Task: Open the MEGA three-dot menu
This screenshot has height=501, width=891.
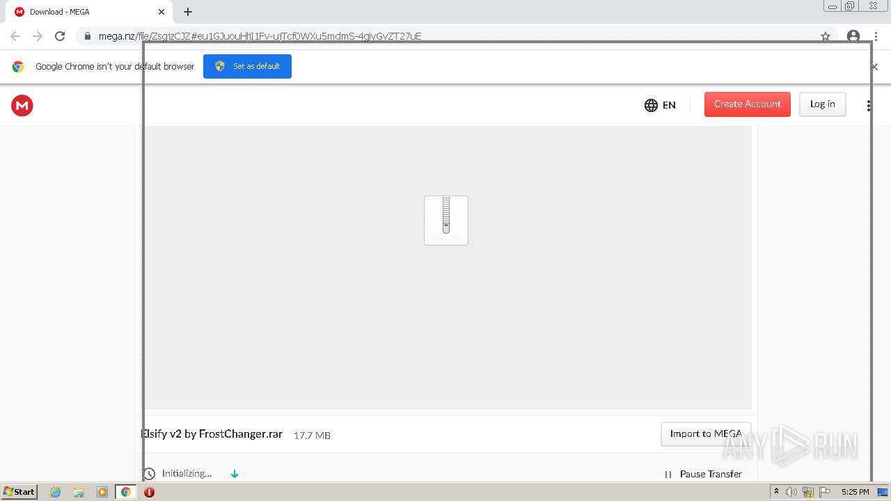Action: (x=869, y=105)
